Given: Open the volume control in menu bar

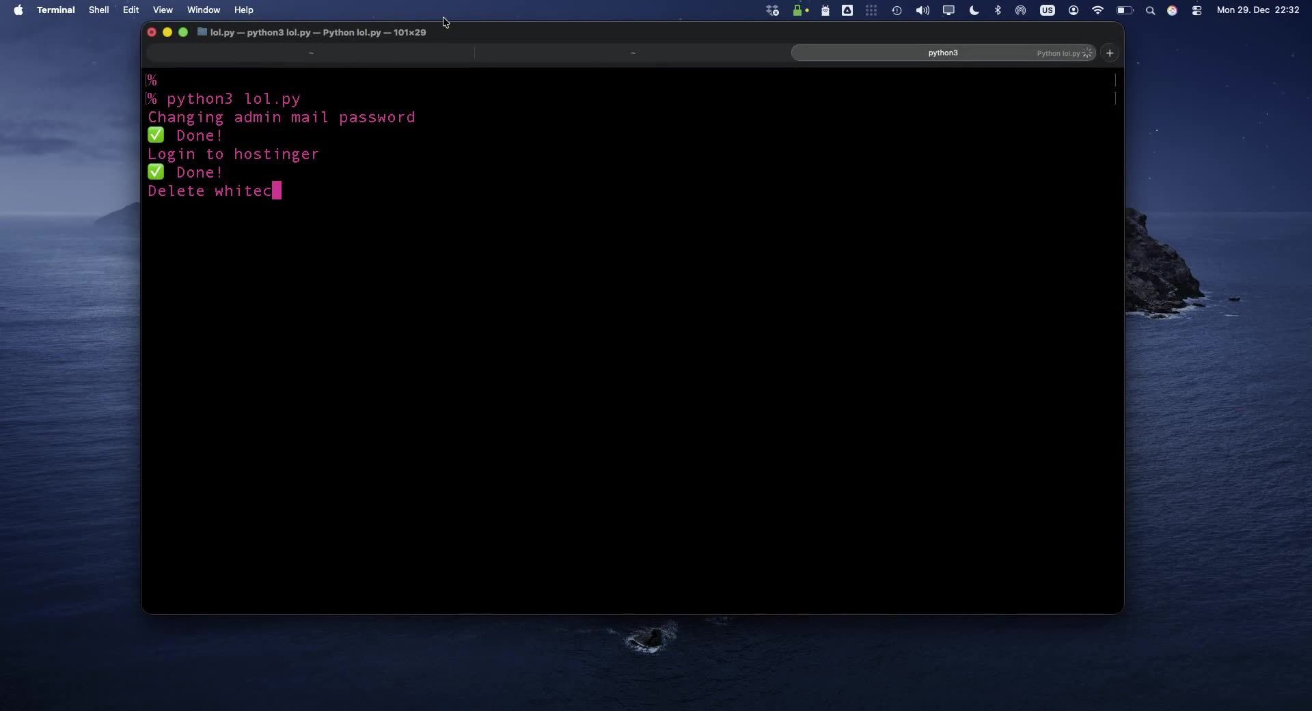Looking at the screenshot, I should pos(922,10).
